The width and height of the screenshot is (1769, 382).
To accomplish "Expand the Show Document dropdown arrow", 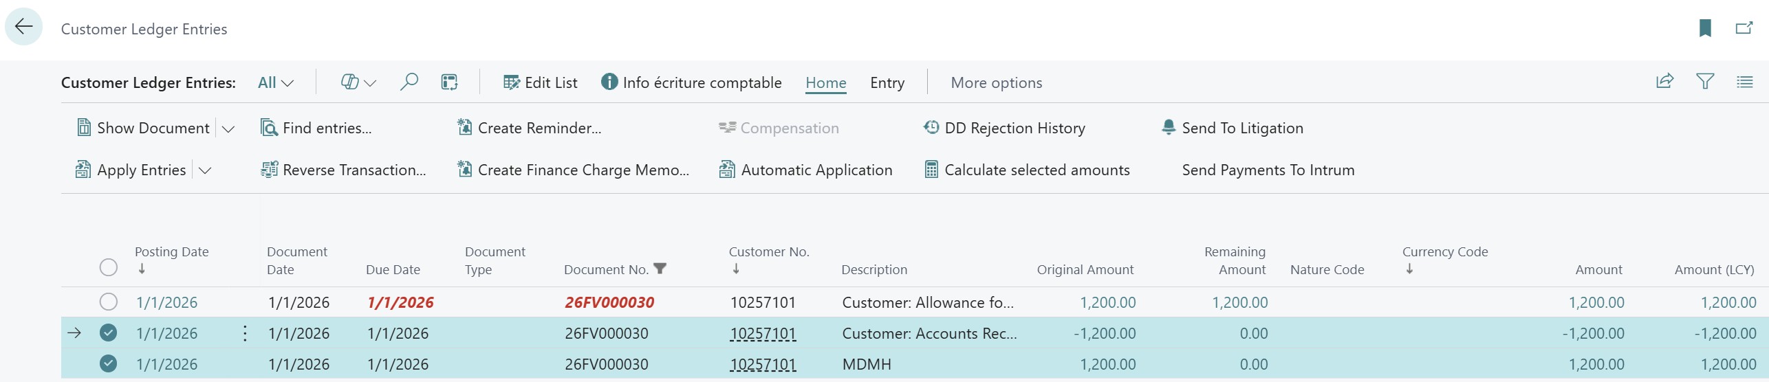I will [228, 128].
